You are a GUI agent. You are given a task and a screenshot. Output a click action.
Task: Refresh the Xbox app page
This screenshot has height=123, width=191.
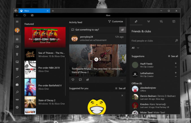[x=25, y=15]
